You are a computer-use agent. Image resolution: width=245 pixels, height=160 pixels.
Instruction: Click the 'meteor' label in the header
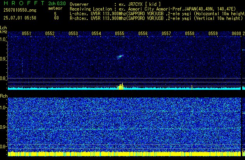[55, 8]
